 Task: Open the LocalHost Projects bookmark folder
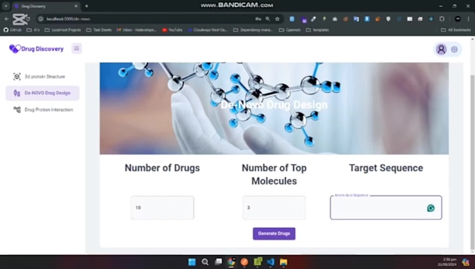pos(63,30)
